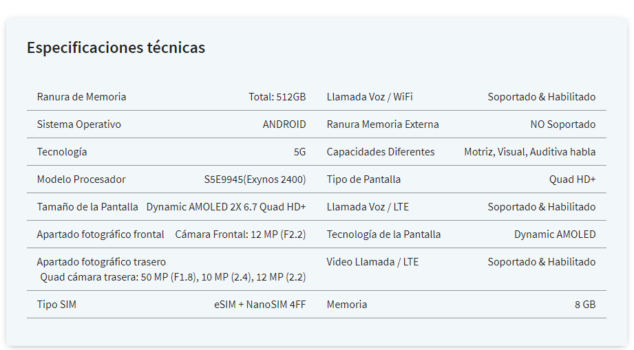Viewport: 634px width, 350px height.
Task: Click the Total: 512GB value
Action: (277, 97)
